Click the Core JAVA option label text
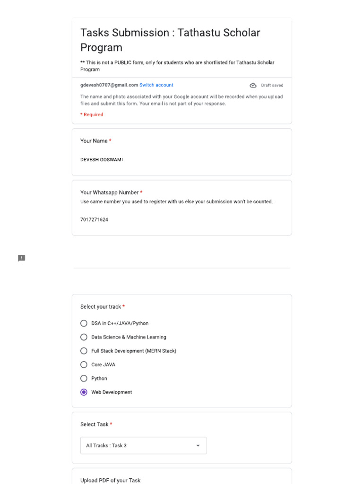 pyautogui.click(x=103, y=365)
